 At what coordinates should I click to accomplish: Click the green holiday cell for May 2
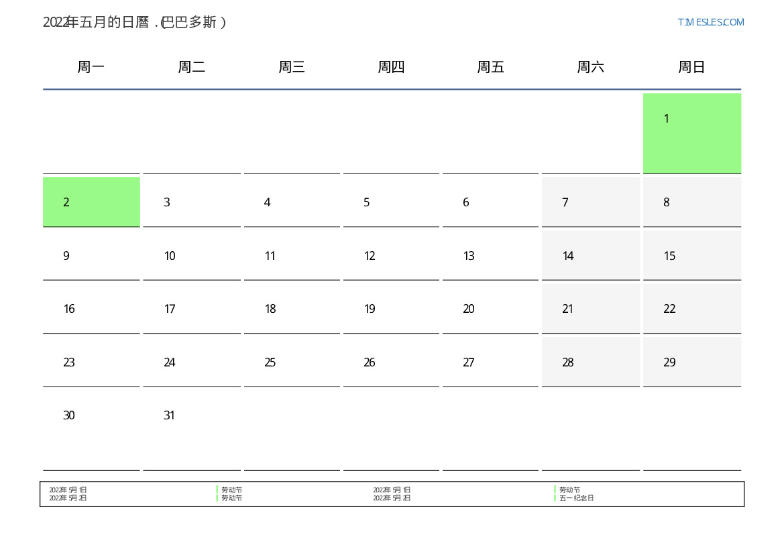pyautogui.click(x=91, y=202)
